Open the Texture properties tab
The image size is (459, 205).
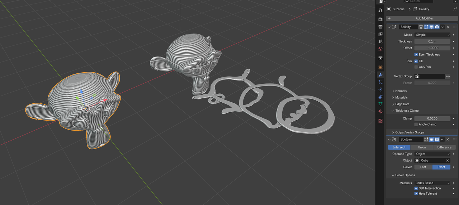pos(380,121)
